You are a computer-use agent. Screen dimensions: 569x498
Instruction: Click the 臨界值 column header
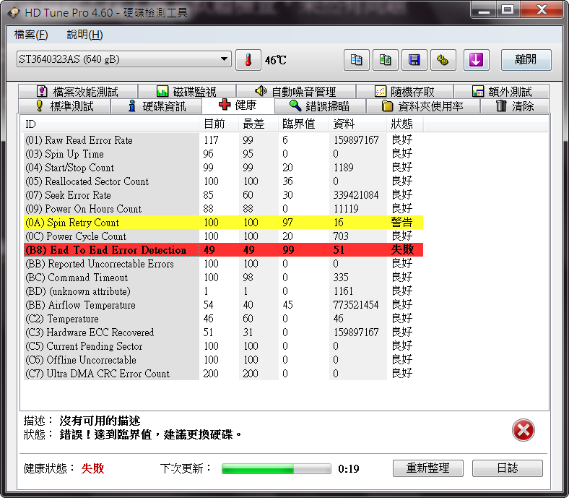(x=303, y=124)
